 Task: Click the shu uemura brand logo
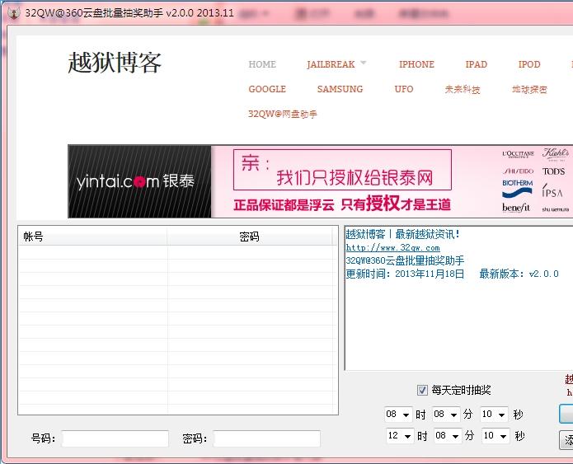point(556,209)
